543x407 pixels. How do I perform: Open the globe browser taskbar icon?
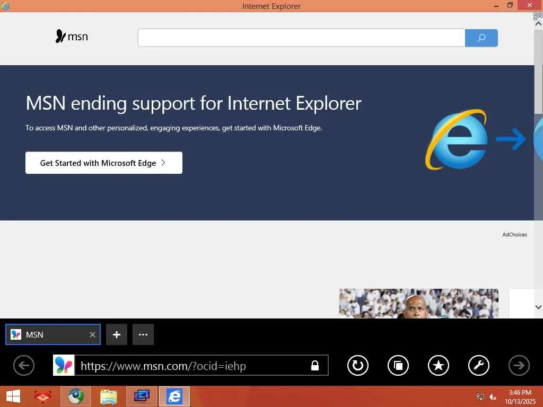(76, 396)
